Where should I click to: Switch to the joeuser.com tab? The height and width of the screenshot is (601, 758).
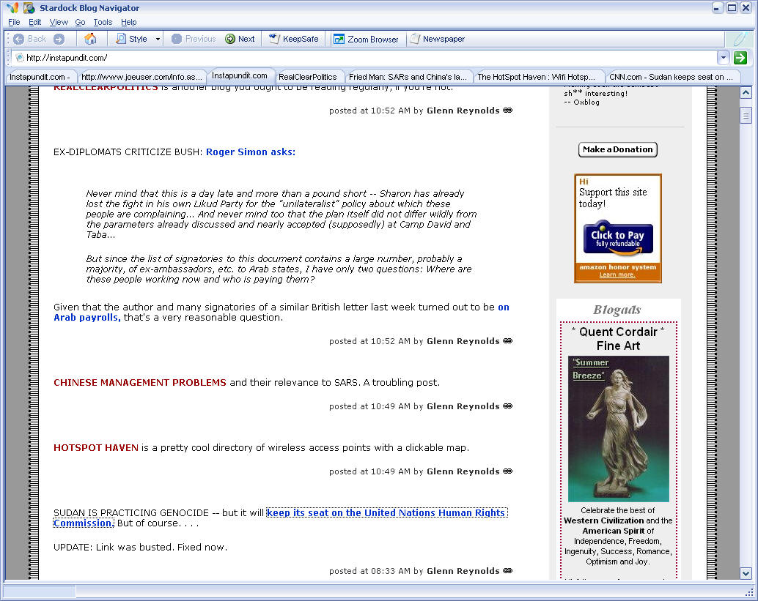click(x=141, y=77)
